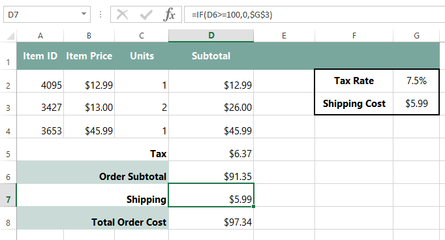Click the formula bar resize dots handle
The width and height of the screenshot is (445, 240).
coord(100,14)
